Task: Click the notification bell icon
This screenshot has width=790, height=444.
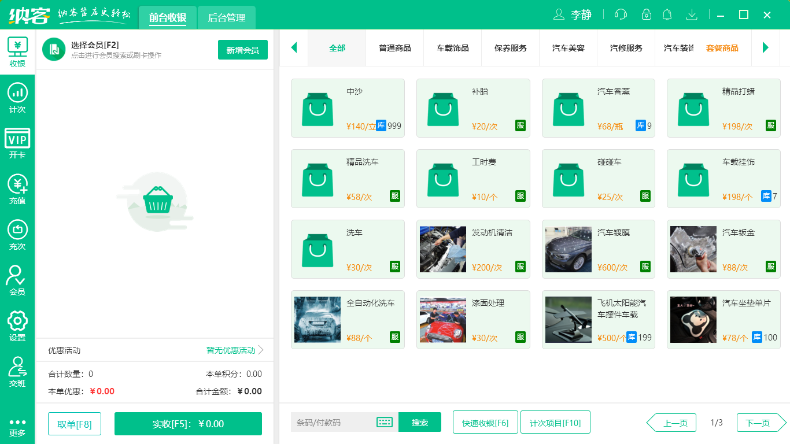Action: point(667,14)
